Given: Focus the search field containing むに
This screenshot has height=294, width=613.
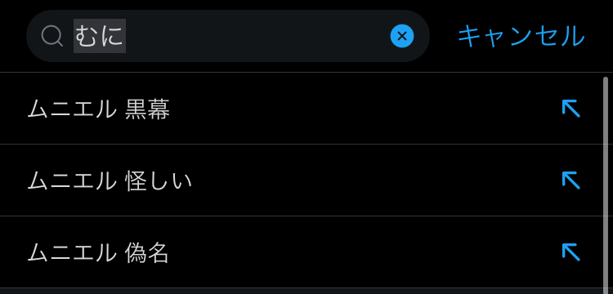Looking at the screenshot, I should click(x=228, y=36).
